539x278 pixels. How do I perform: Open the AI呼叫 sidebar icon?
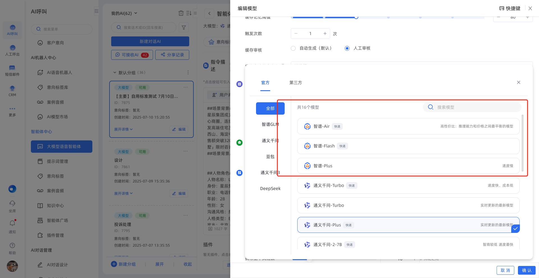click(x=12, y=30)
